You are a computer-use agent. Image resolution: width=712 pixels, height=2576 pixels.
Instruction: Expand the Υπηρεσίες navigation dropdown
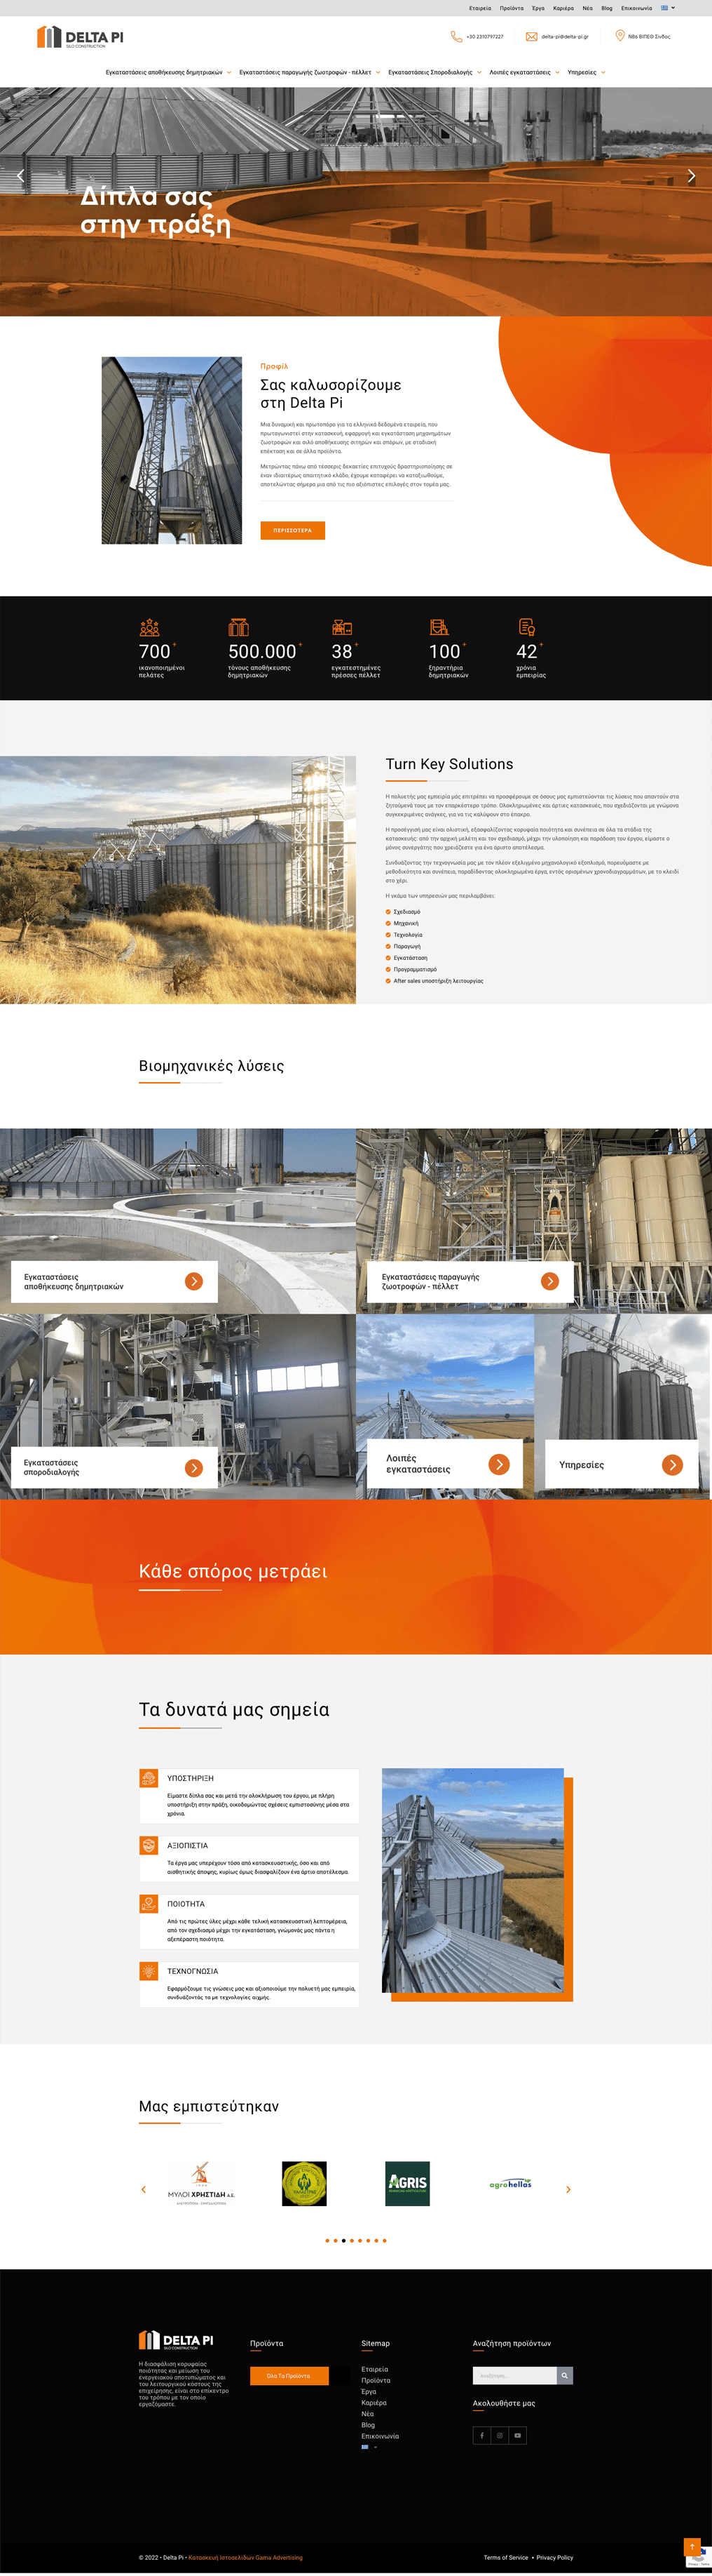586,72
